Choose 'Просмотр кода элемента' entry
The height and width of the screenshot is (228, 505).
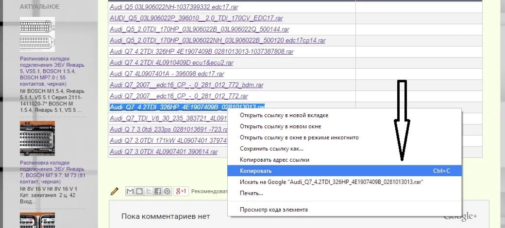click(344, 210)
